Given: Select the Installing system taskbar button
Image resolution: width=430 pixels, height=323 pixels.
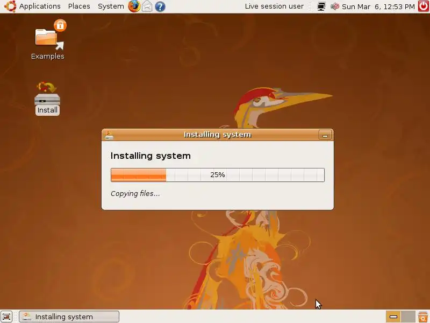Looking at the screenshot, I should (x=69, y=317).
